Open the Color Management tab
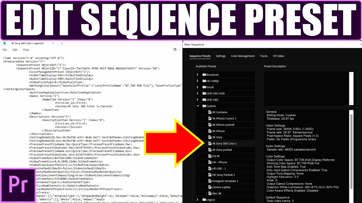 pyautogui.click(x=242, y=56)
